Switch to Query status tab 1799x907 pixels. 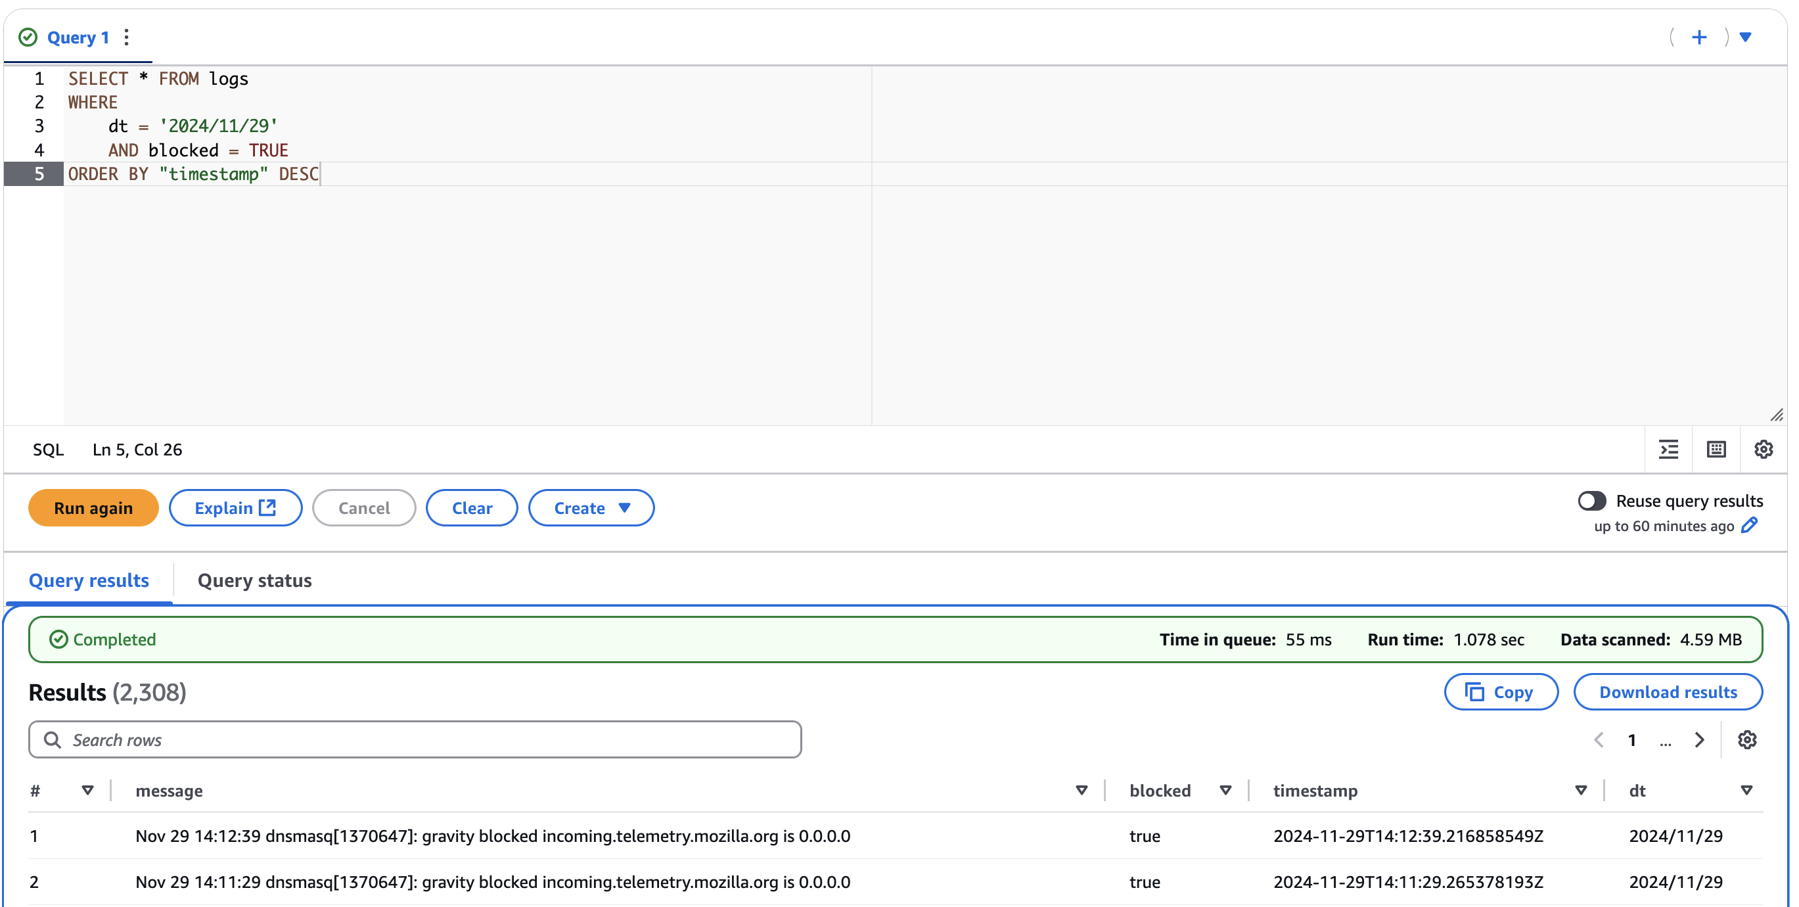pos(253,580)
